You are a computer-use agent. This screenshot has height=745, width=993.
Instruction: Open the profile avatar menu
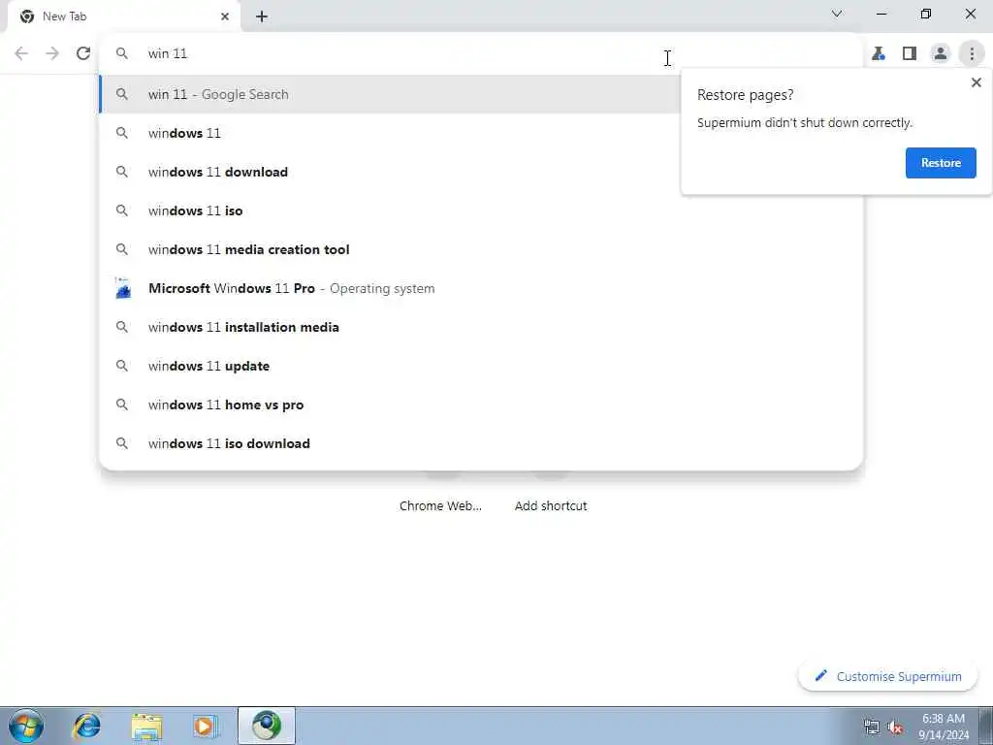(941, 54)
